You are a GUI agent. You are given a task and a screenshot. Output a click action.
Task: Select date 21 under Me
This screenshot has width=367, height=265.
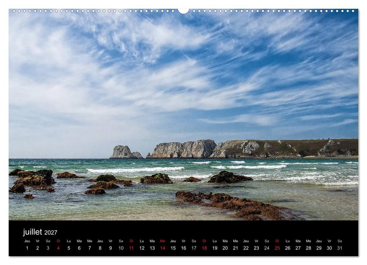[x=235, y=248]
